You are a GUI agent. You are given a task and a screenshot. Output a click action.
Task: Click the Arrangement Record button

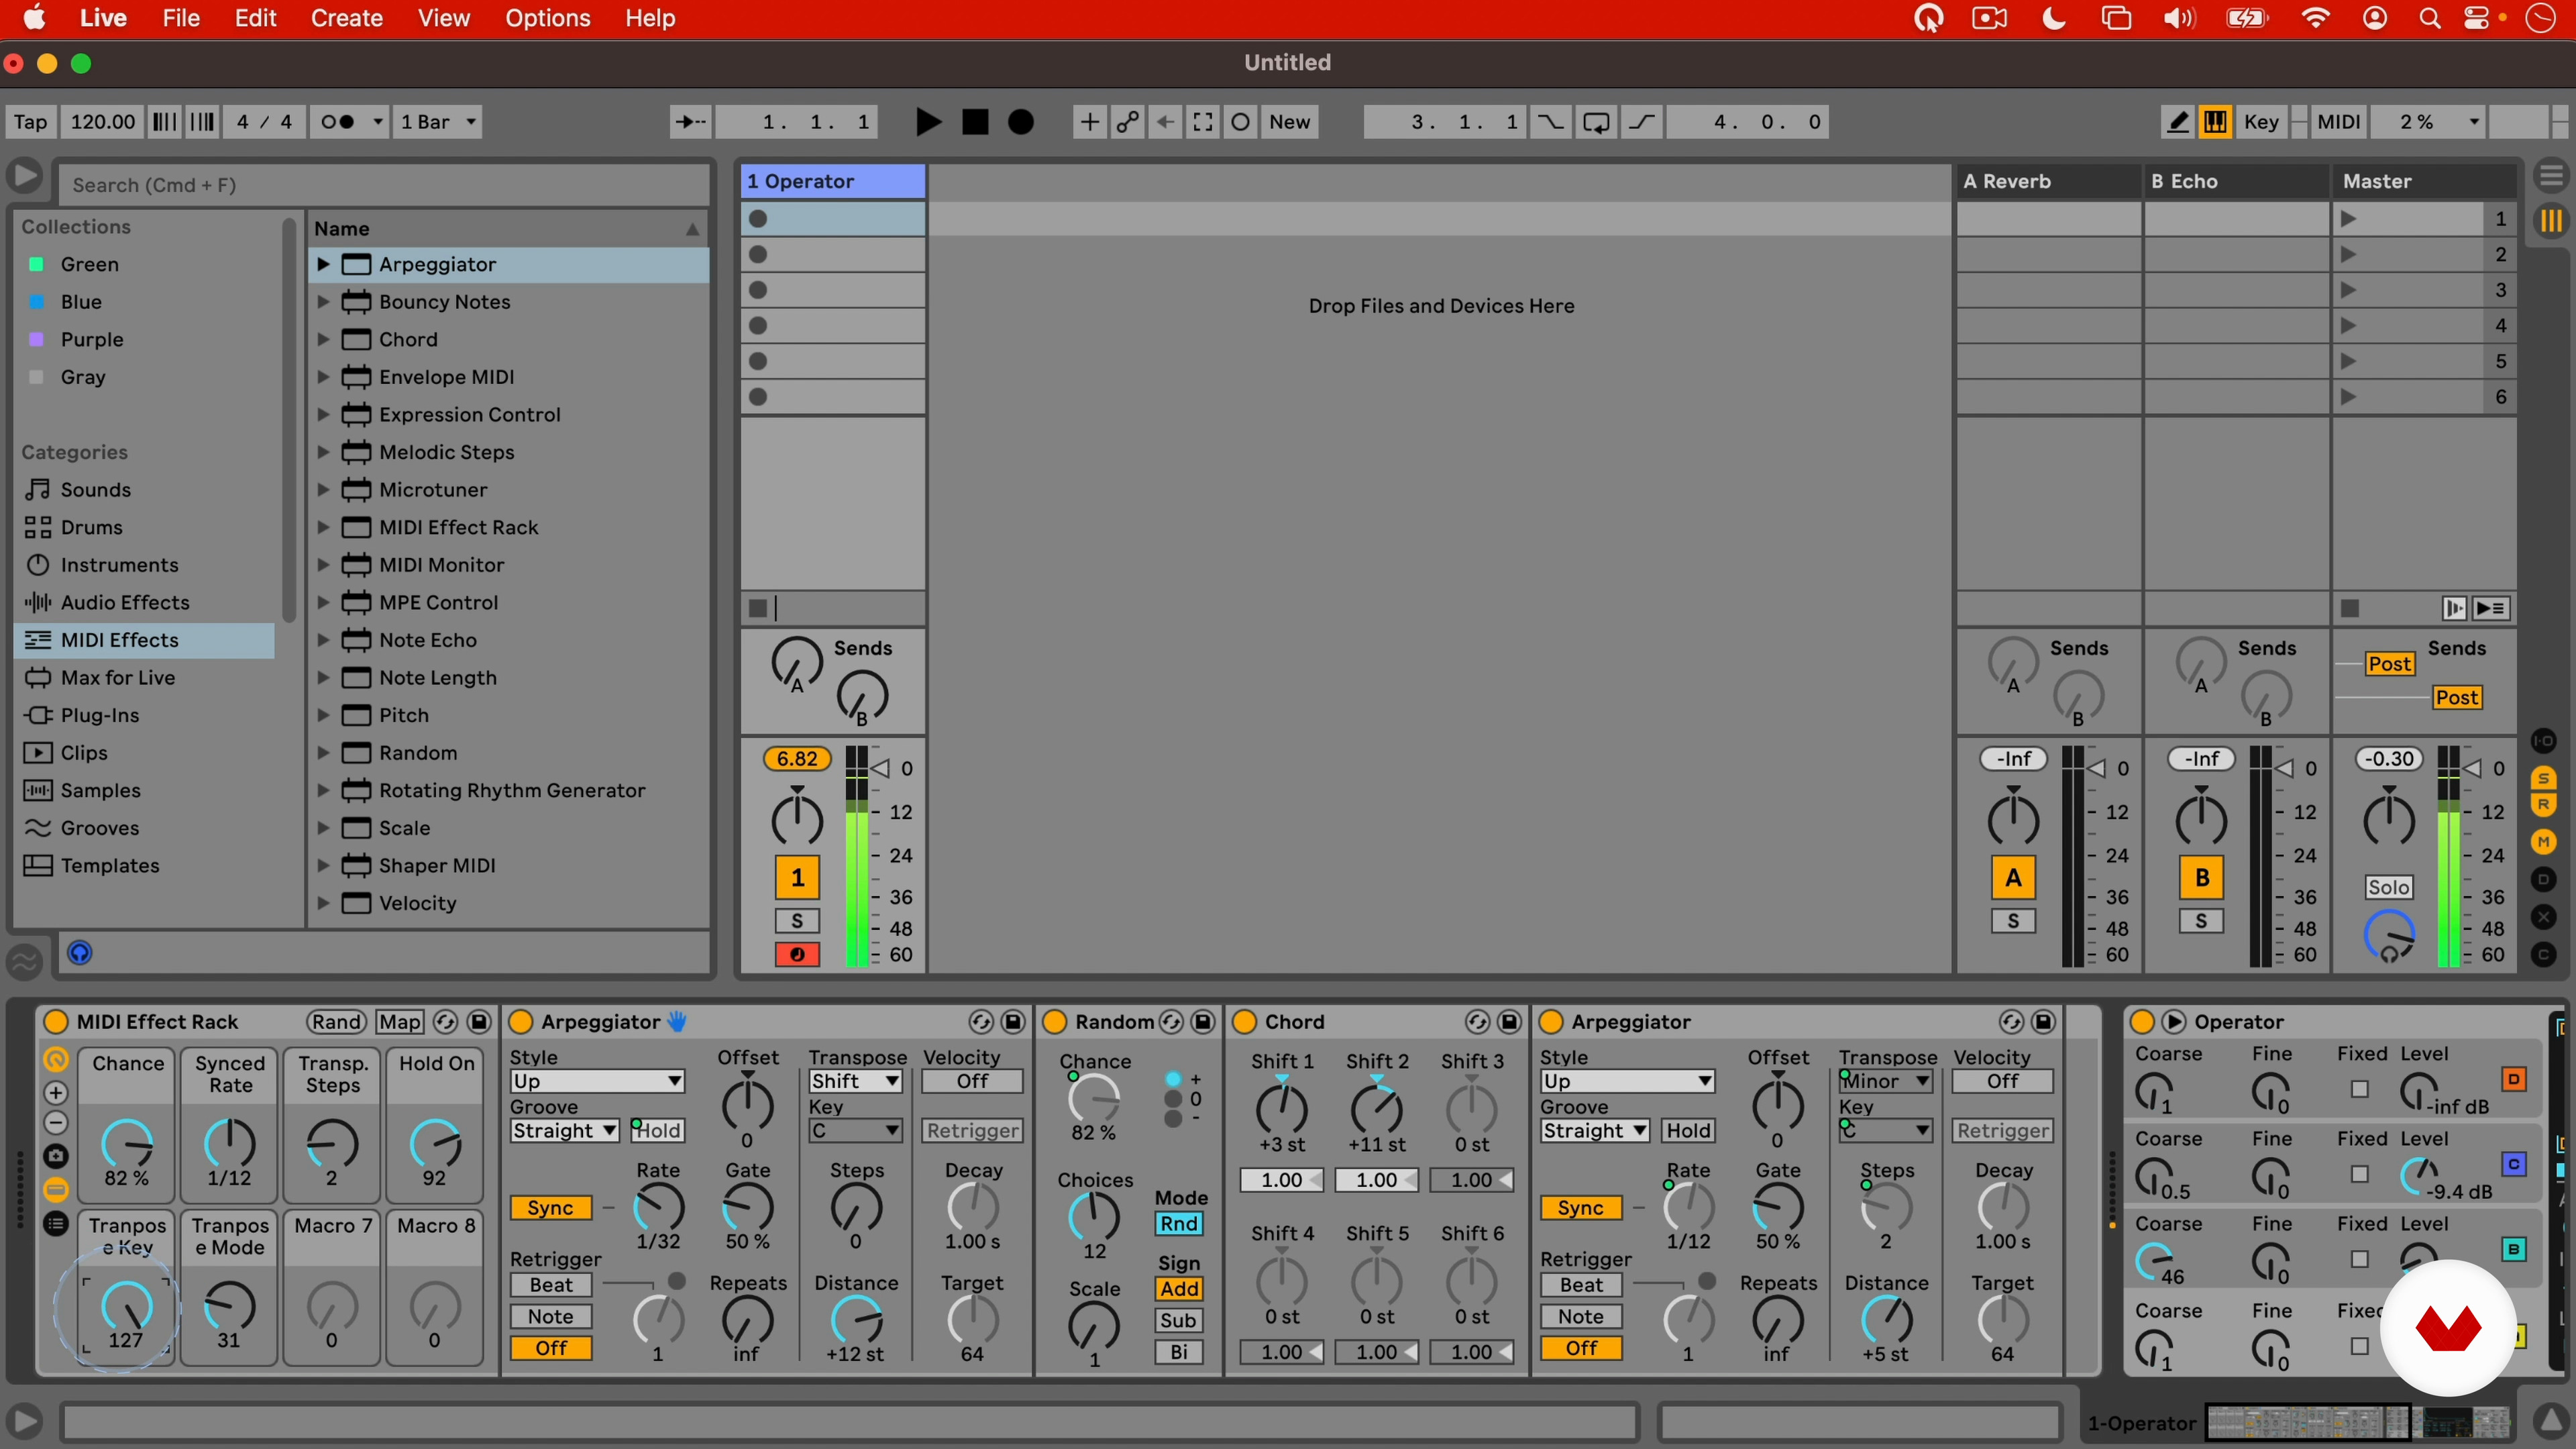pyautogui.click(x=1021, y=122)
